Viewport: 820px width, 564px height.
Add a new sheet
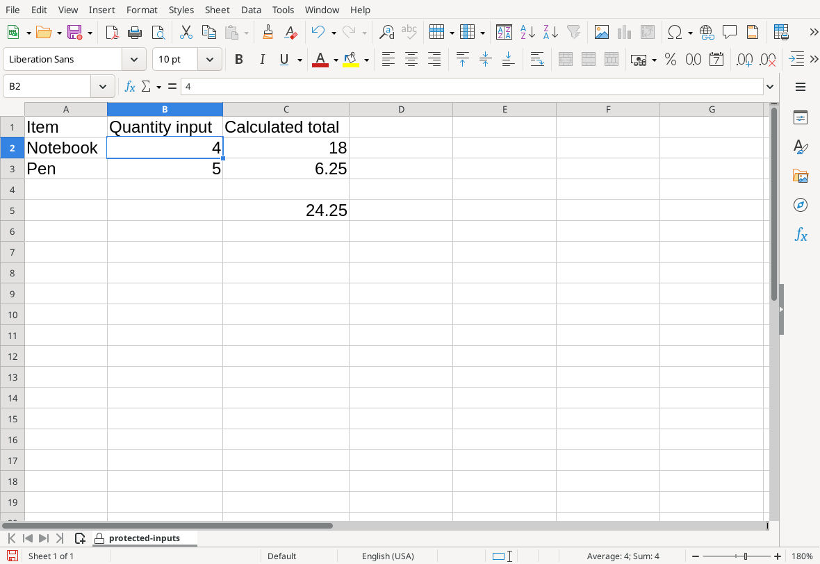pos(80,538)
